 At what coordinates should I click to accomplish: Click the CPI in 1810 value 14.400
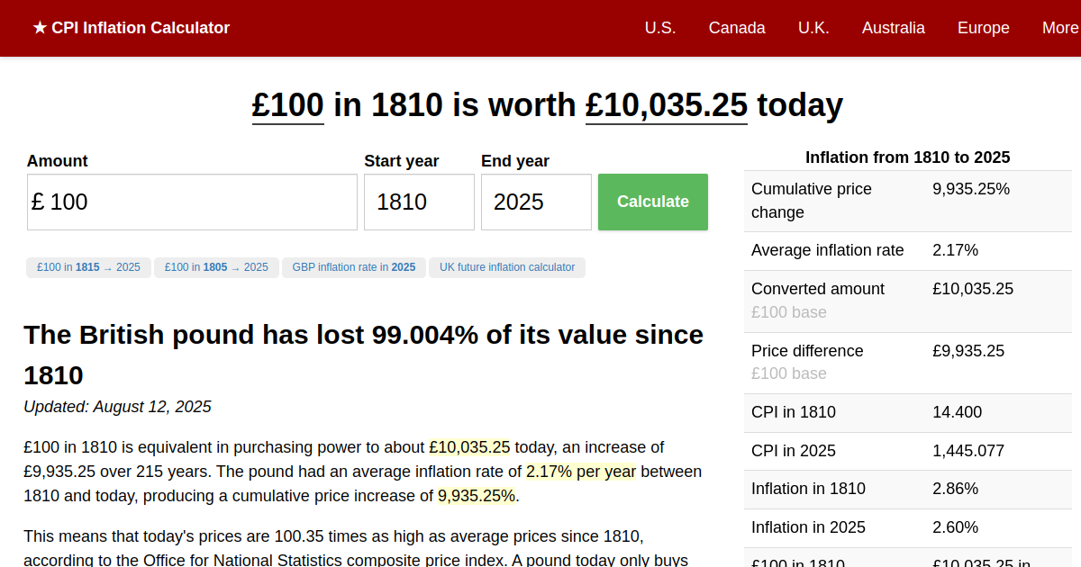[x=958, y=412]
